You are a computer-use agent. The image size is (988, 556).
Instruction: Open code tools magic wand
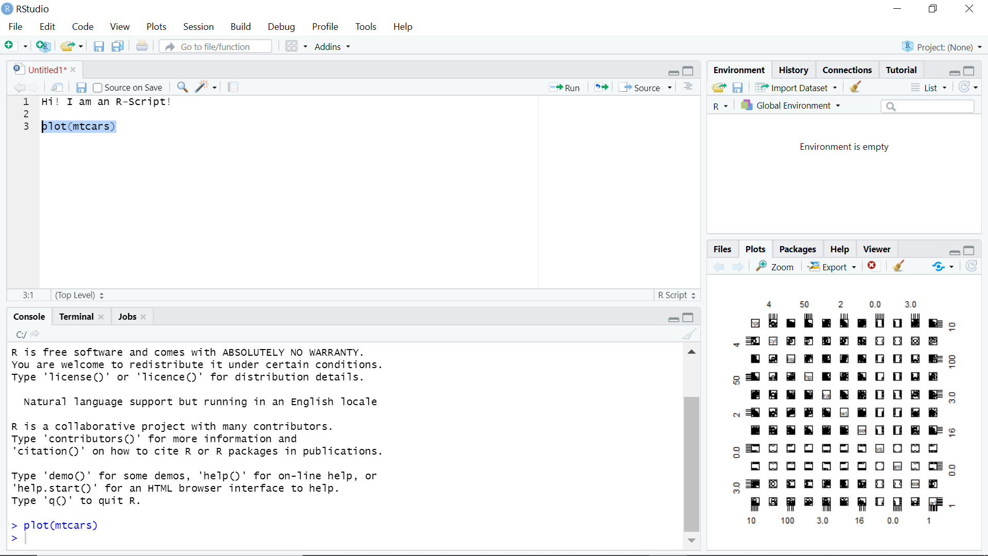point(202,87)
